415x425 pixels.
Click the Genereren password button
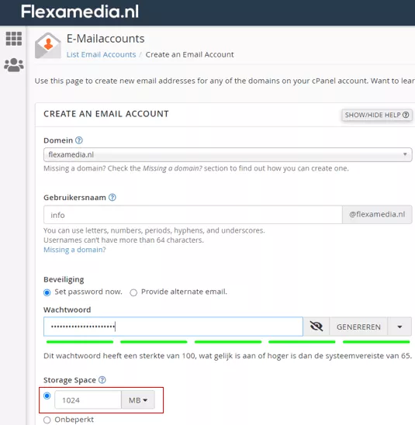[358, 327]
